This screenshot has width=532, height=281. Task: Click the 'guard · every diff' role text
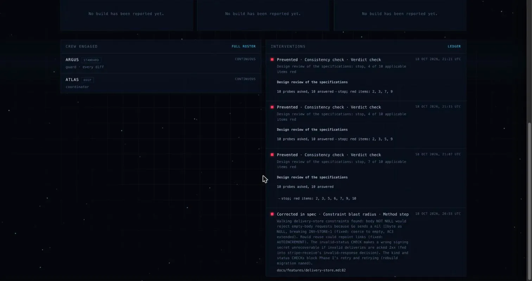pyautogui.click(x=85, y=67)
